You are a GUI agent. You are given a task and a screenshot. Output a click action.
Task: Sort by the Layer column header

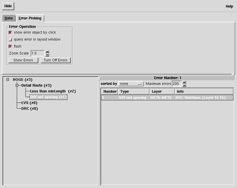(162, 92)
